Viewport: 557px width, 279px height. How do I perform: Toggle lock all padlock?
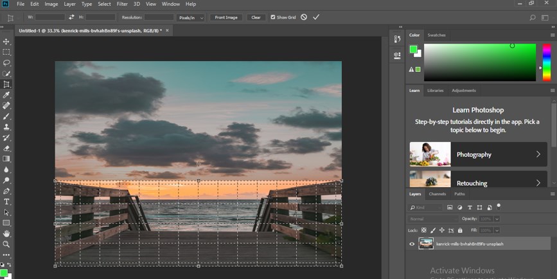click(x=460, y=230)
